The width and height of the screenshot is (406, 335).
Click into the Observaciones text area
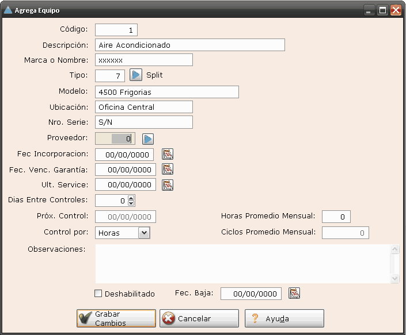tap(242, 264)
